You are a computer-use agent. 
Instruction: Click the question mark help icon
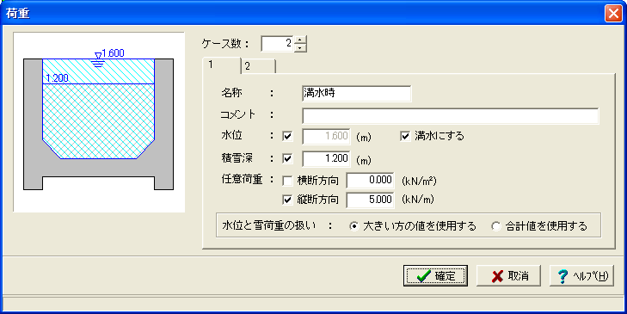click(563, 276)
